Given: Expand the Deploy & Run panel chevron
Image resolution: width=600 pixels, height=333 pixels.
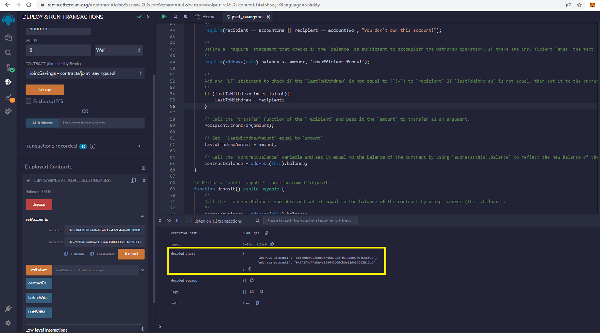Looking at the screenshot, I should pos(148,17).
